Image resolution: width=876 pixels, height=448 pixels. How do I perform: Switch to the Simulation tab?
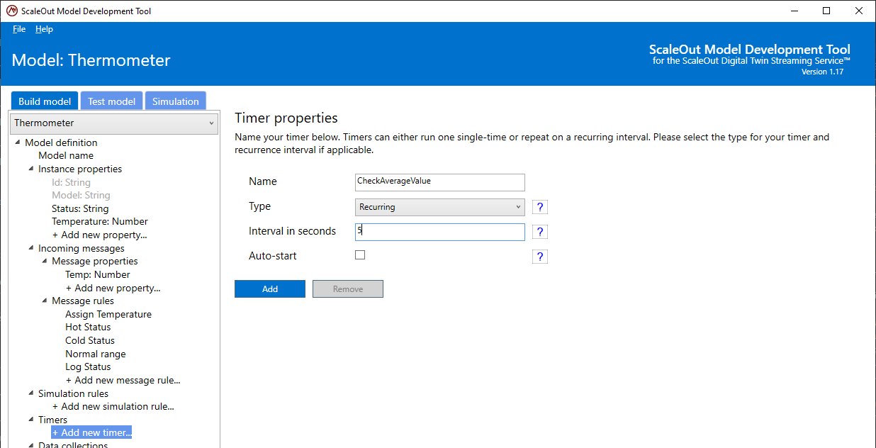176,101
